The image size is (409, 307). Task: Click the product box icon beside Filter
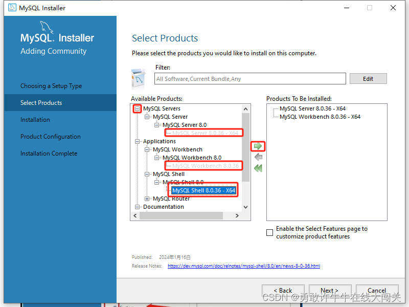click(138, 78)
